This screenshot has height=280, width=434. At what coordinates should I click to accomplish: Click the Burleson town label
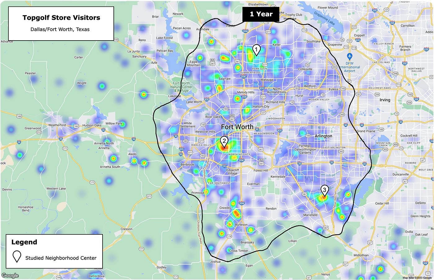pos(241,225)
